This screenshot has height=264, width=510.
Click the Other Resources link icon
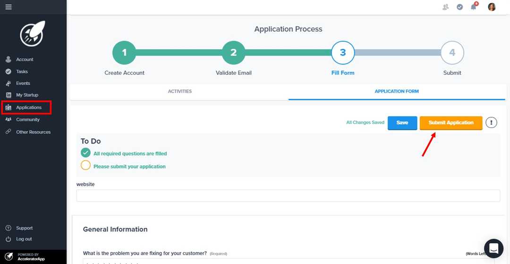[8, 131]
